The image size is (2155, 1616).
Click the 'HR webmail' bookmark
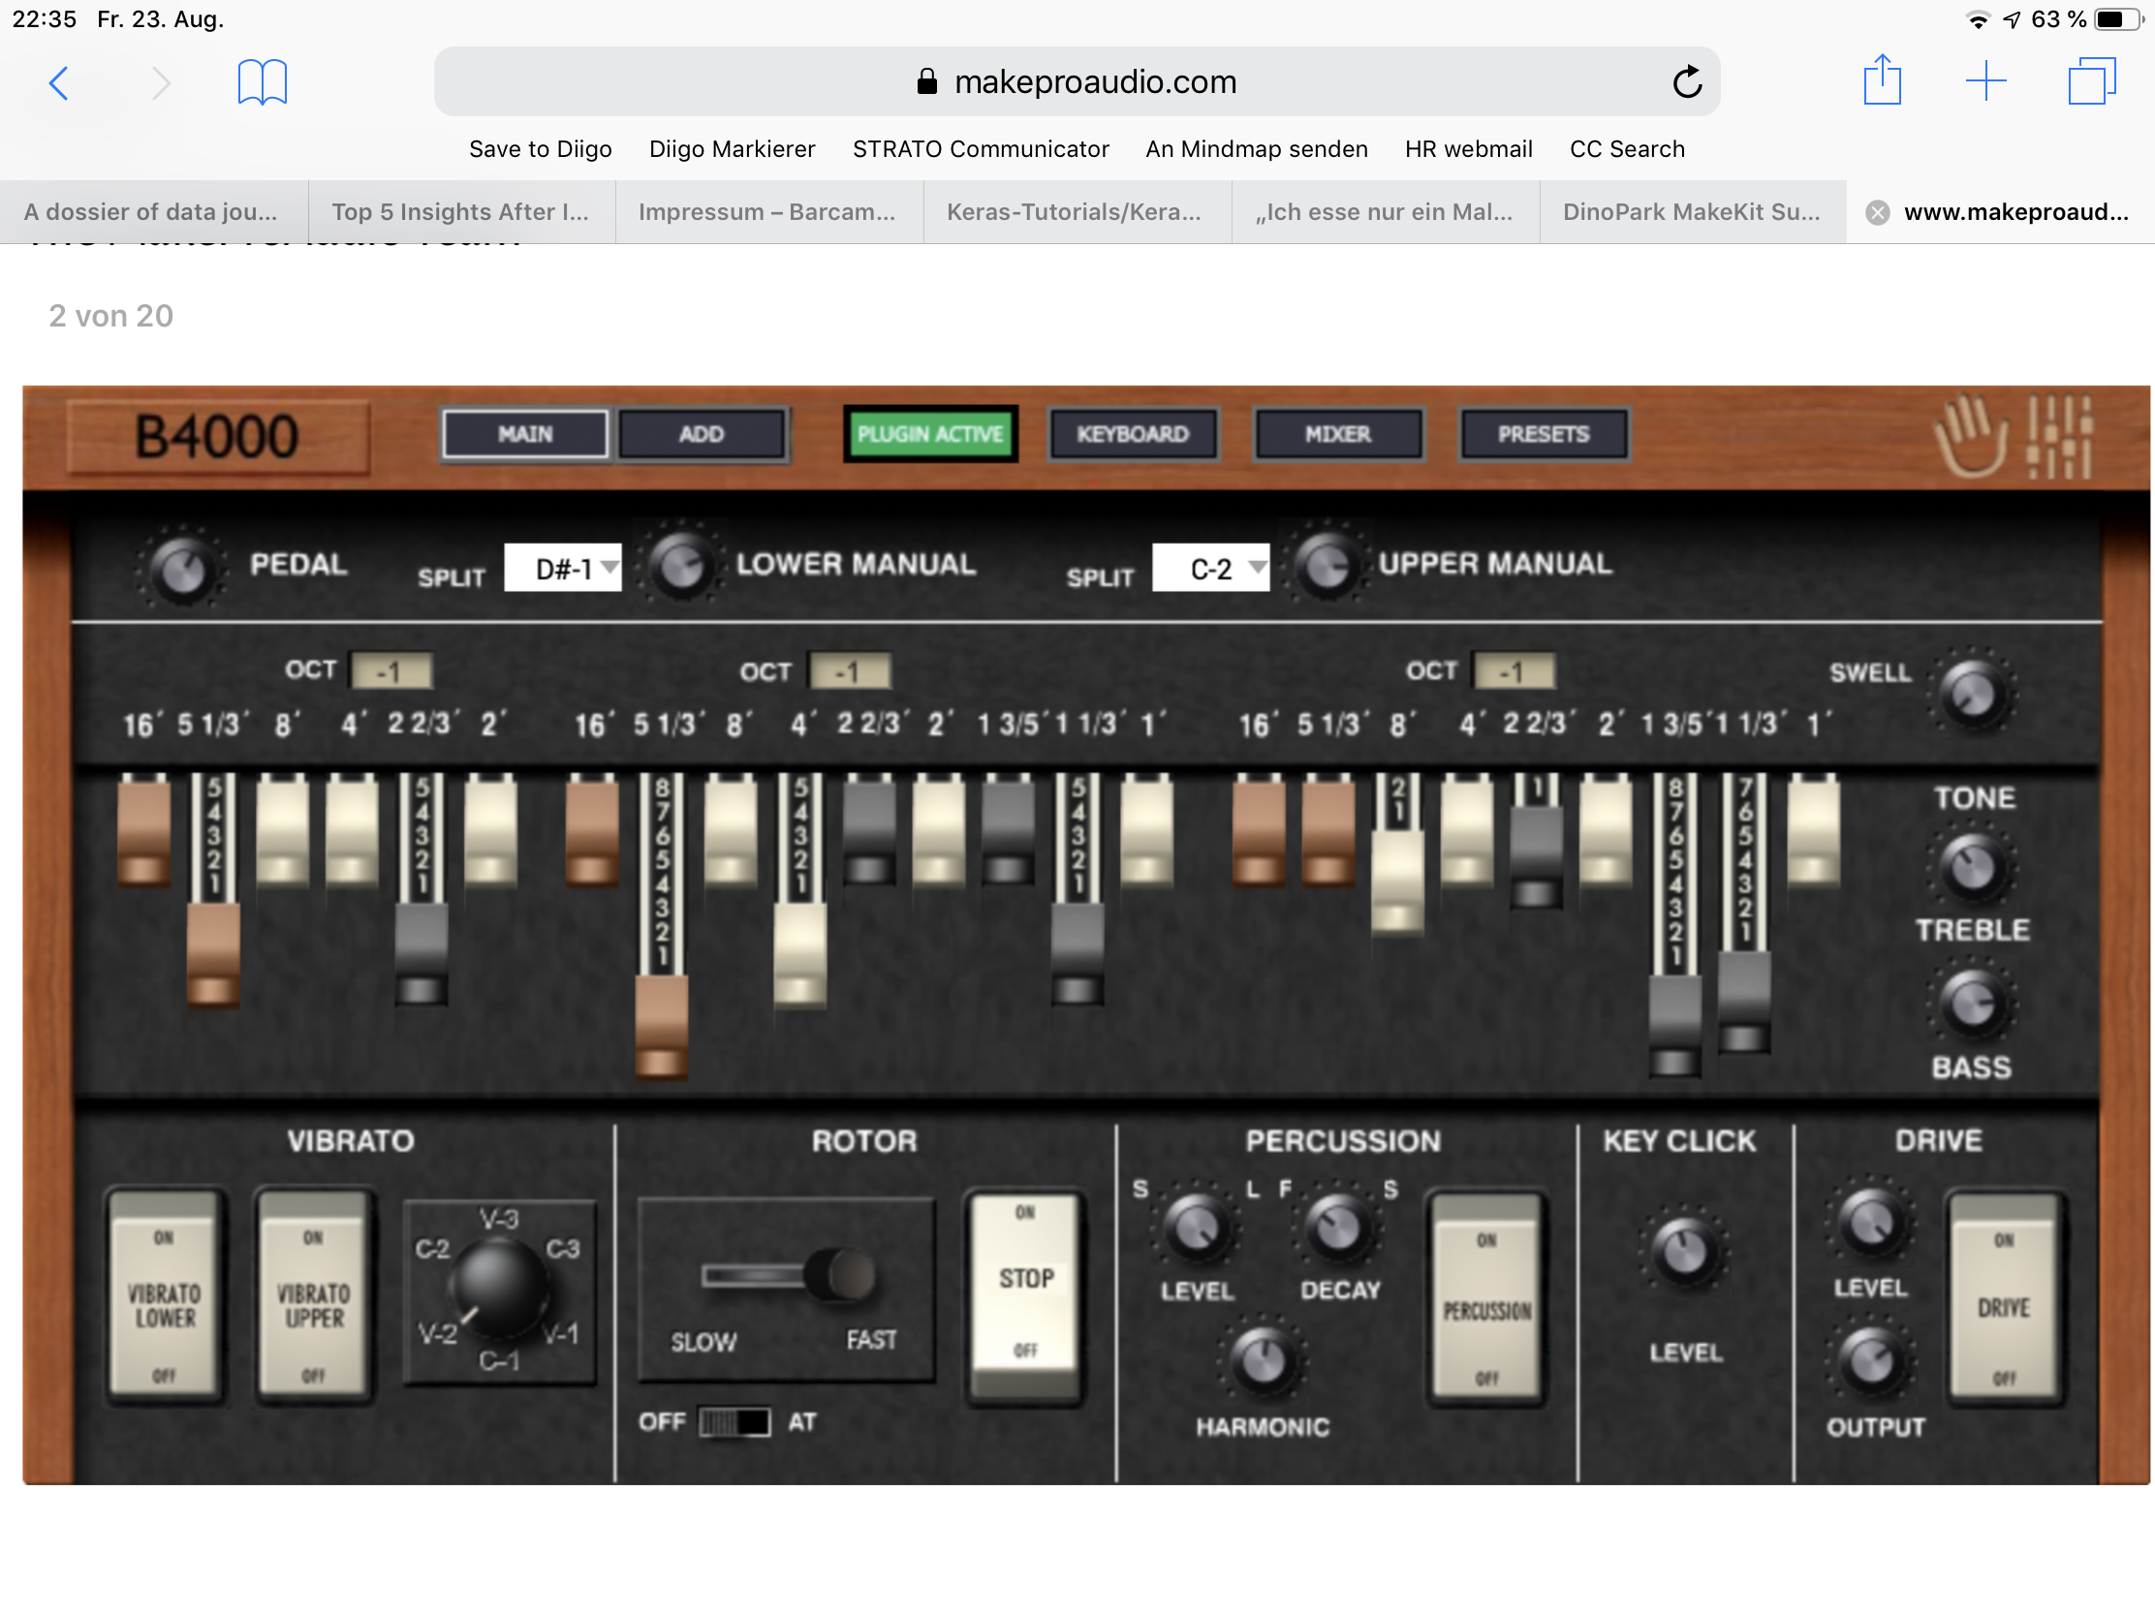(1469, 149)
